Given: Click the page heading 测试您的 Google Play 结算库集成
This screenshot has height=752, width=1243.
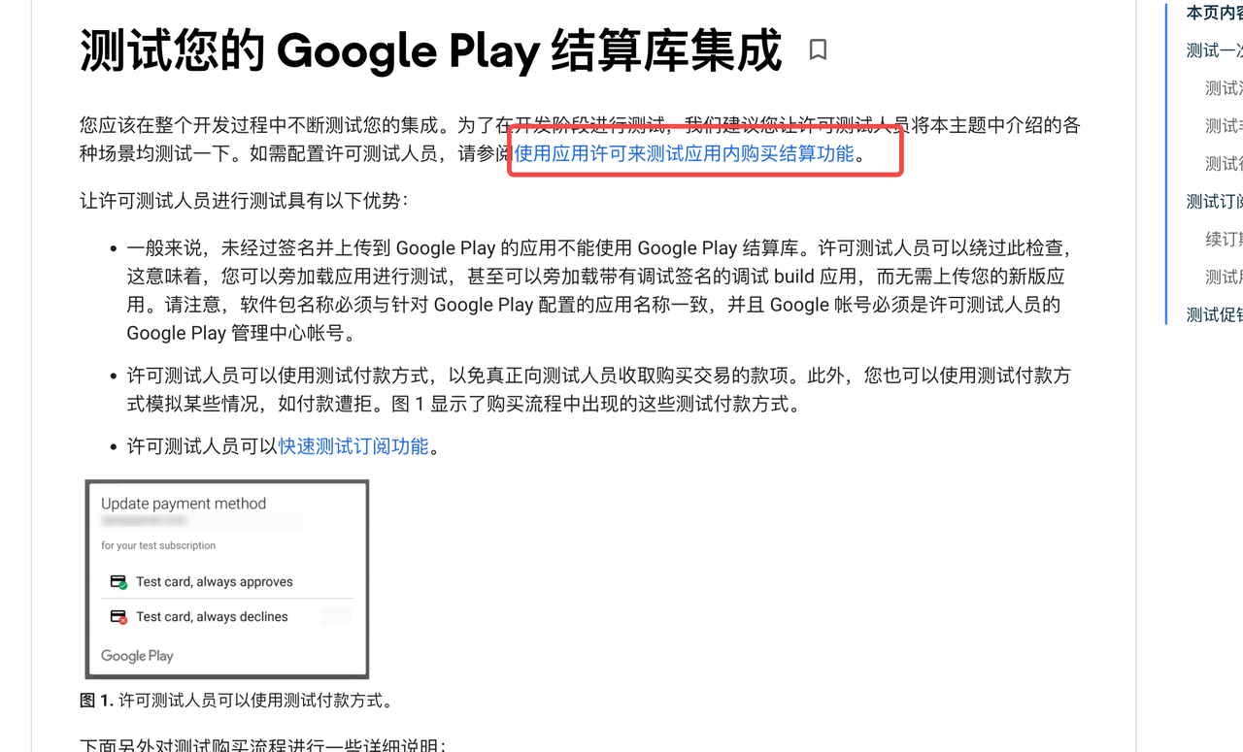Looking at the screenshot, I should click(430, 50).
